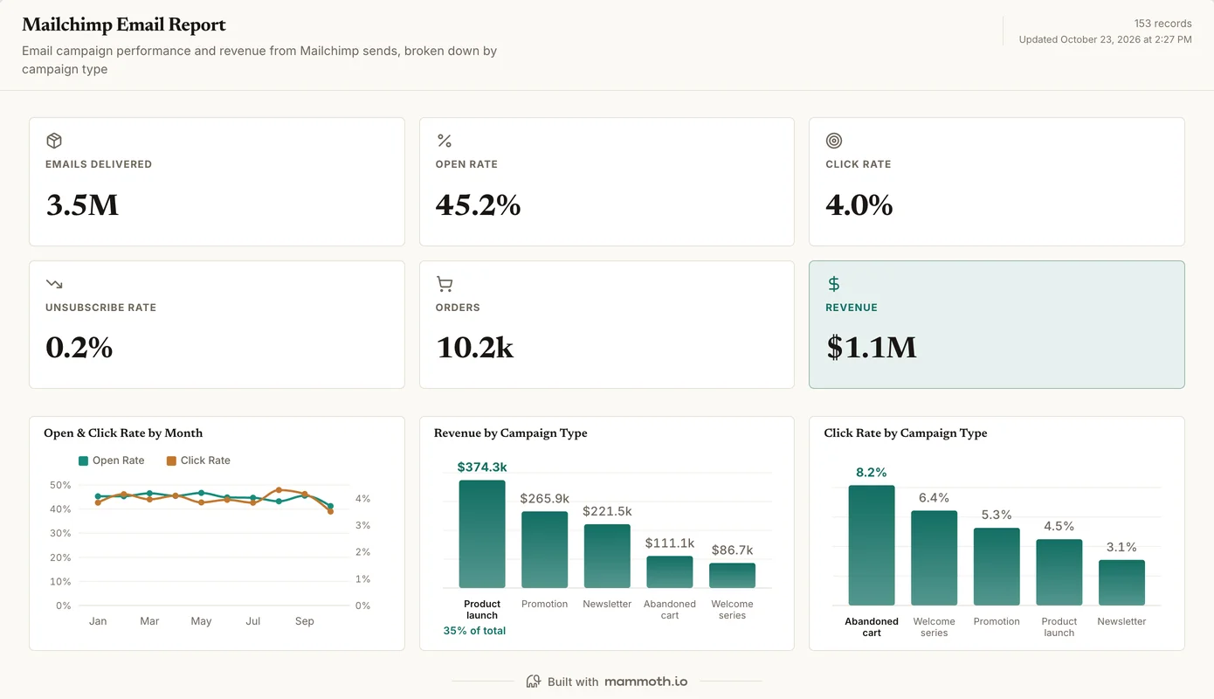Select the Product launch click rate bar
The width and height of the screenshot is (1214, 699).
click(x=1059, y=572)
